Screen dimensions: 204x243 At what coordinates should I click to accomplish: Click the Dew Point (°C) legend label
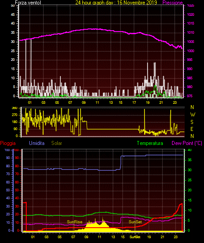[x=187, y=143]
